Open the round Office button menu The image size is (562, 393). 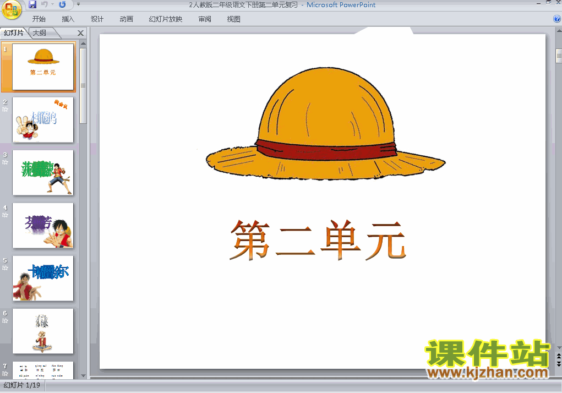[12, 9]
